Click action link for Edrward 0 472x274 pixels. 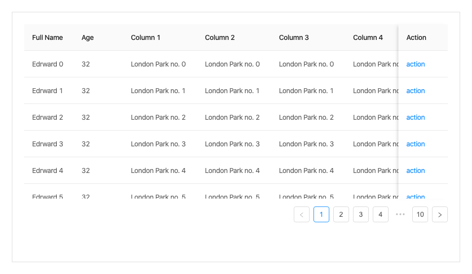click(x=415, y=64)
